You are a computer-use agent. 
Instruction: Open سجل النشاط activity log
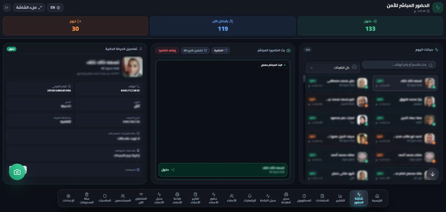[x=268, y=198]
